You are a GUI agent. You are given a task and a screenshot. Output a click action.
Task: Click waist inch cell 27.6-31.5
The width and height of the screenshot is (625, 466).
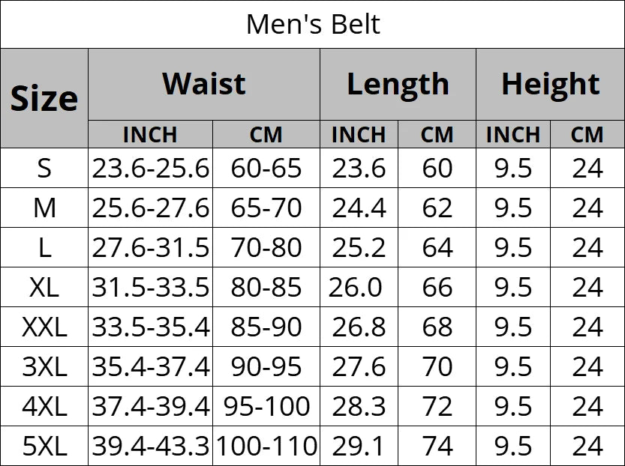150,247
